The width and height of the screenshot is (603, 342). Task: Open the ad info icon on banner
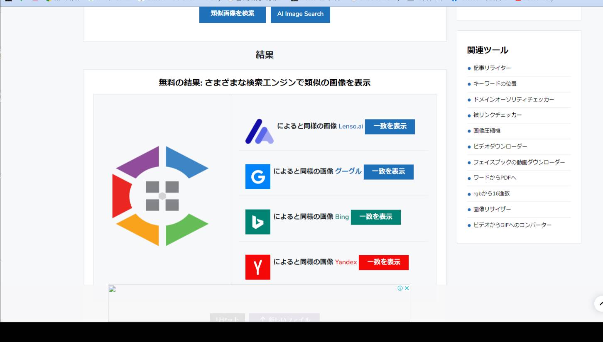point(400,288)
